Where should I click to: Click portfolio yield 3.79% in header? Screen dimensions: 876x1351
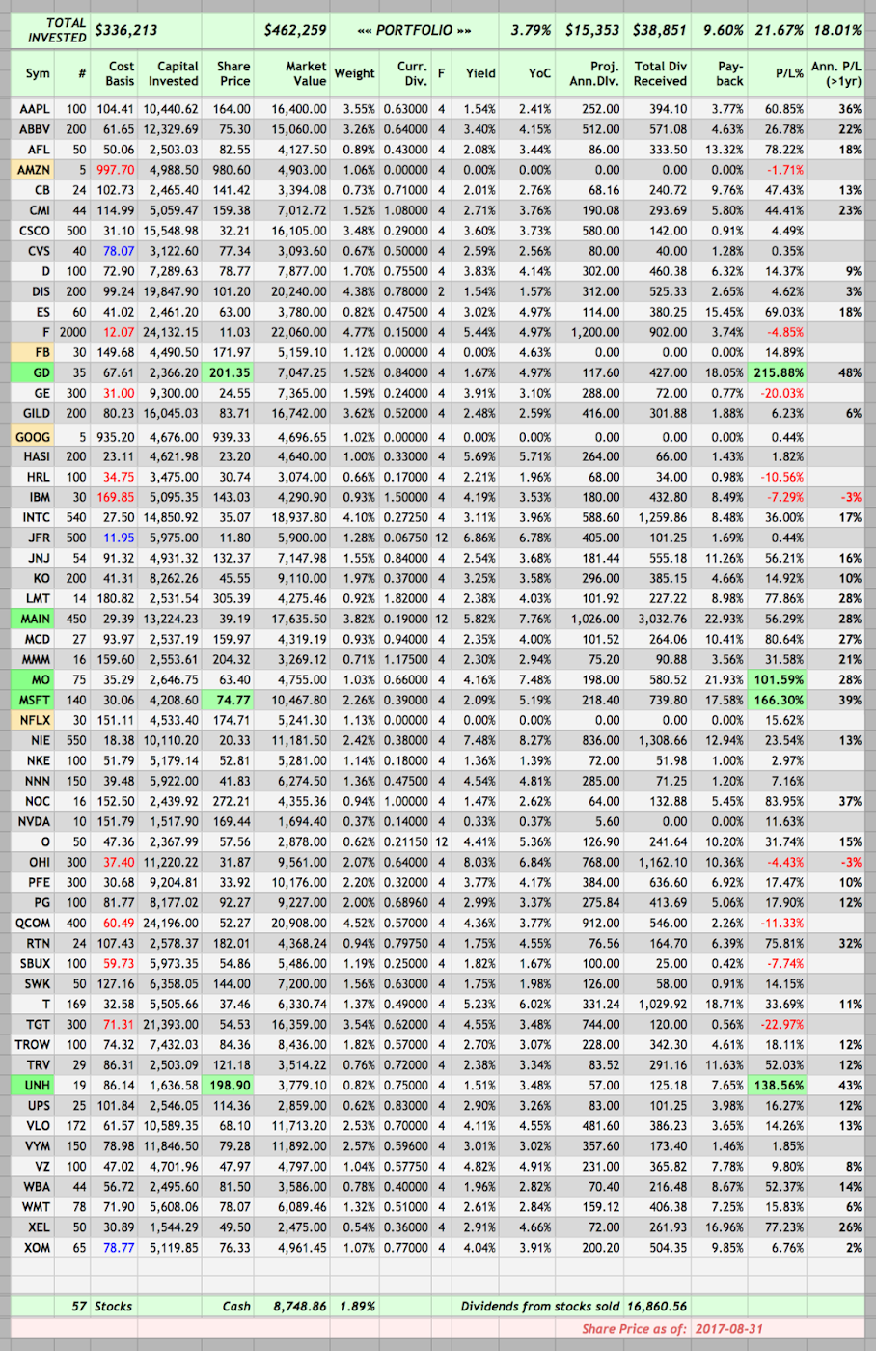531,30
